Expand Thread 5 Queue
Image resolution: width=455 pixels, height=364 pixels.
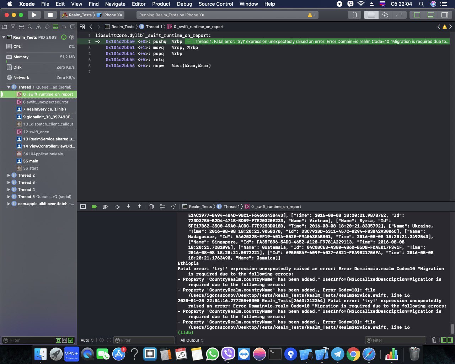pos(9,197)
